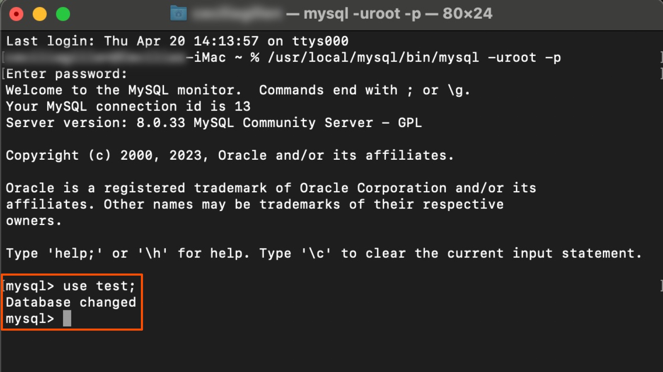Click the "Enter password:" prompt line
663x372 pixels.
[66, 74]
